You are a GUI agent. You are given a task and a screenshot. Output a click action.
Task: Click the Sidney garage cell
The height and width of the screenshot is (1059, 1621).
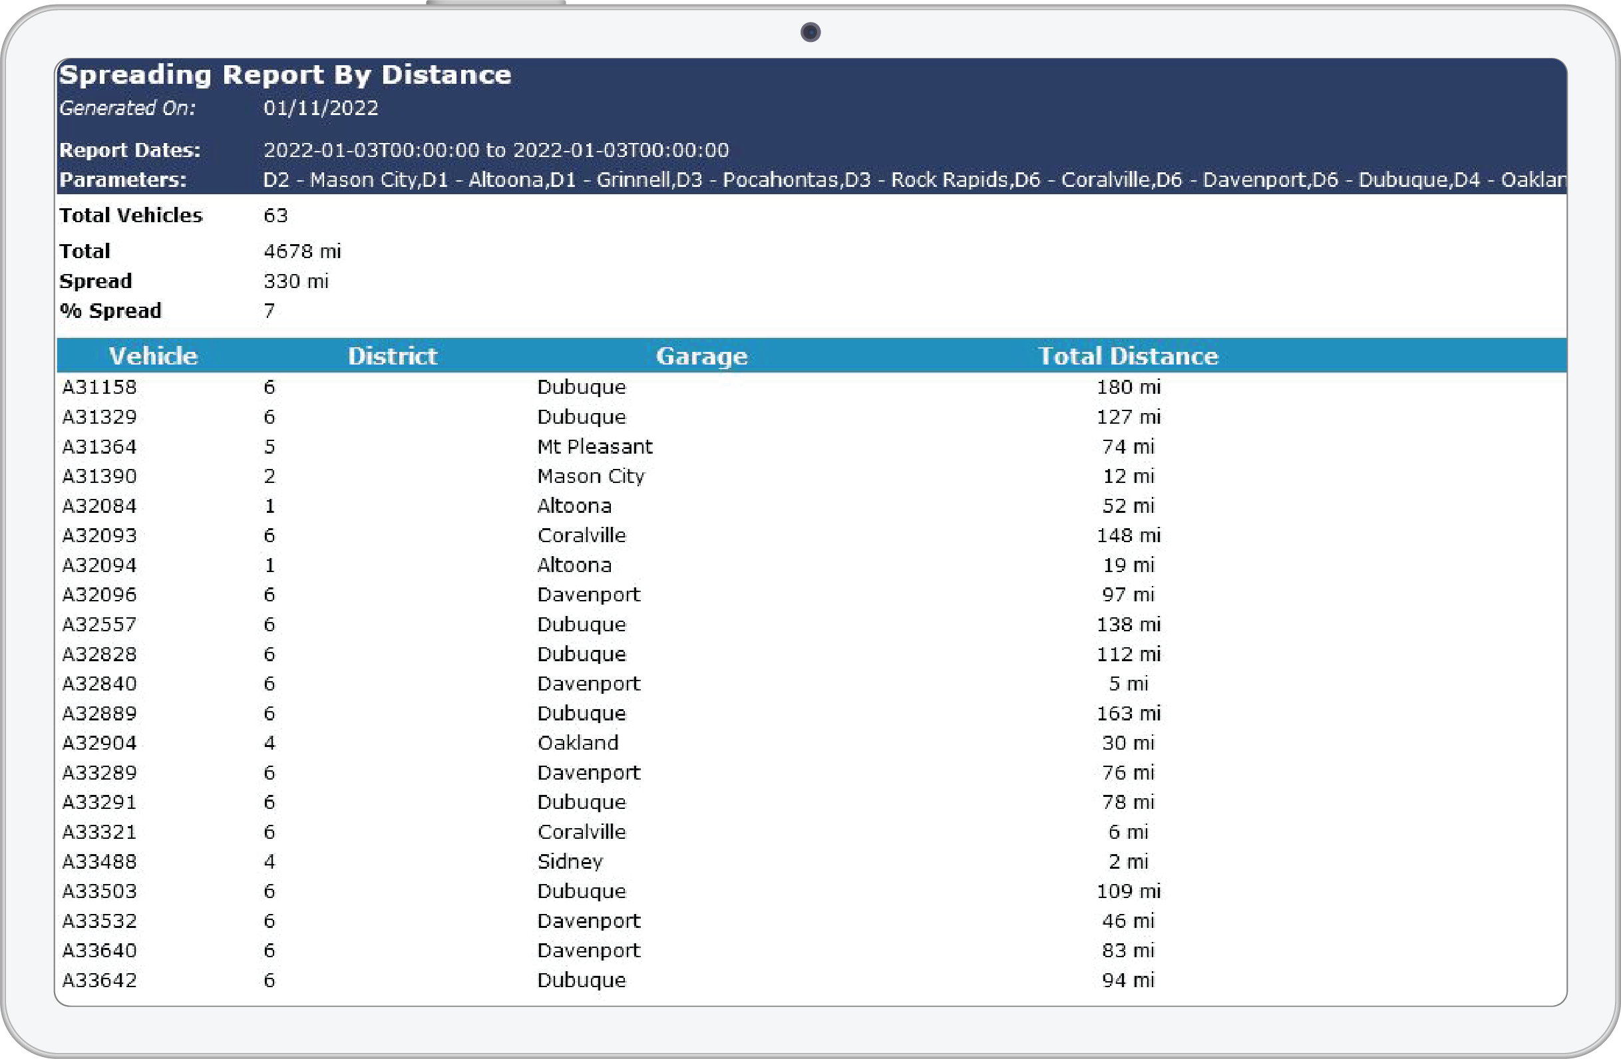[x=570, y=862]
